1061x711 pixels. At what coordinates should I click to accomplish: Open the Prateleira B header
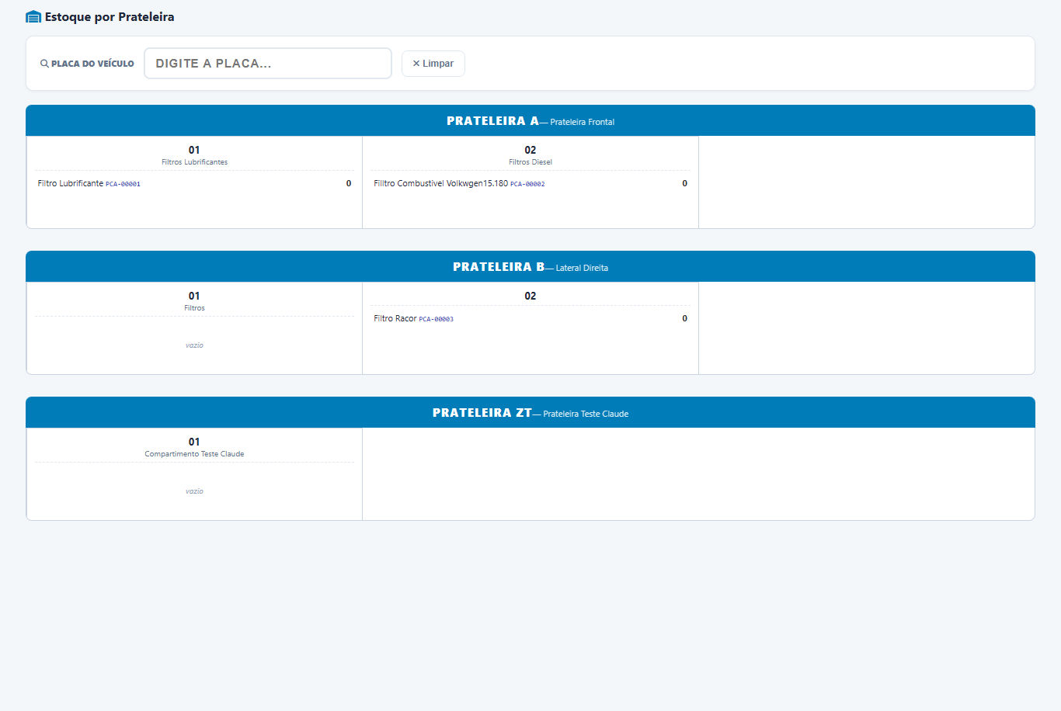click(x=530, y=267)
